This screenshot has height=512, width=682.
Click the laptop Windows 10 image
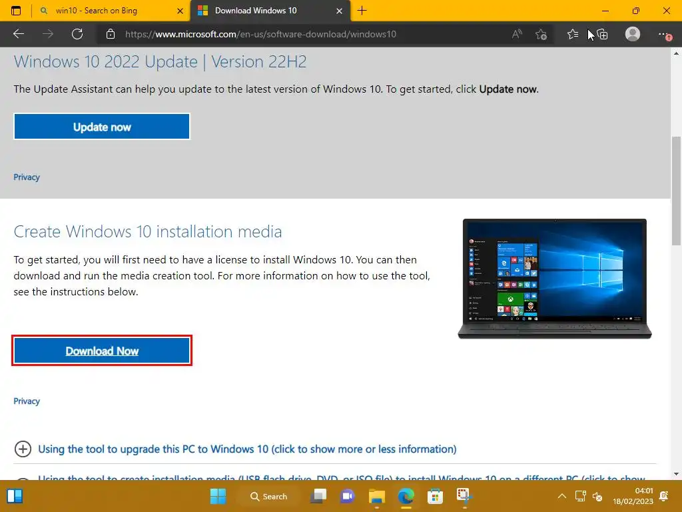(x=555, y=279)
